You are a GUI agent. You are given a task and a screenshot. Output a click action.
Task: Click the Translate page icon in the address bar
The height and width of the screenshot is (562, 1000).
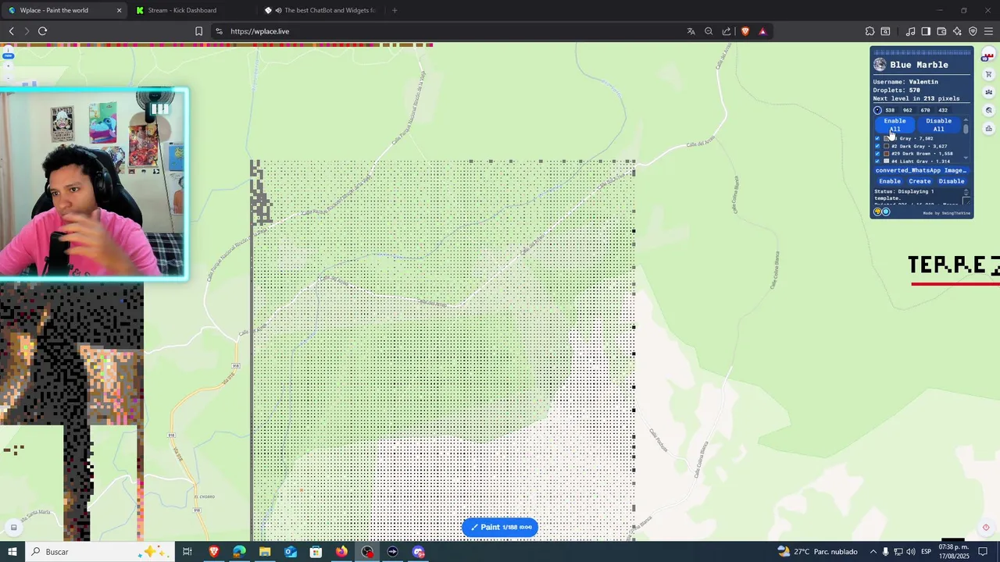691,31
